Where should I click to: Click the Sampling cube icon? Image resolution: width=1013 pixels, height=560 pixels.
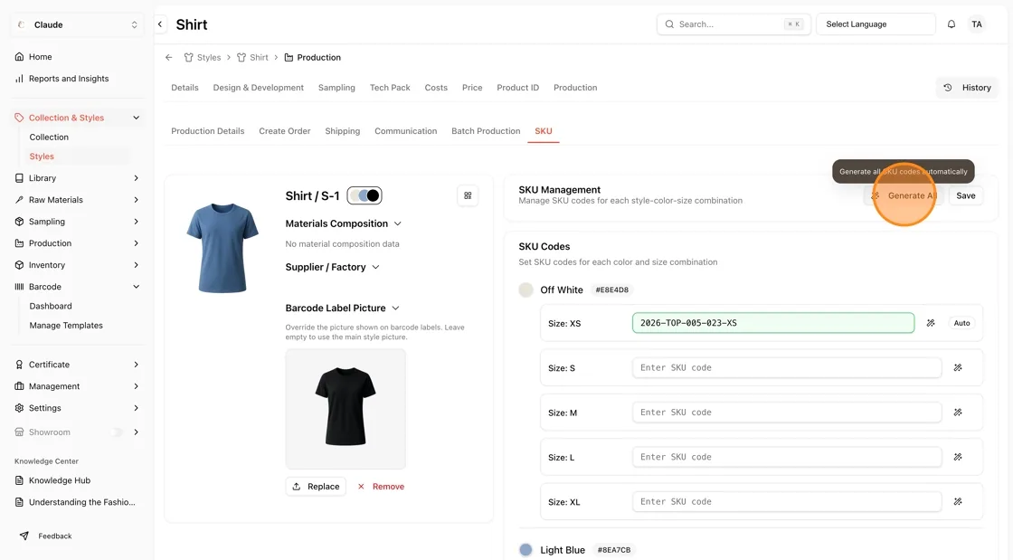click(19, 222)
